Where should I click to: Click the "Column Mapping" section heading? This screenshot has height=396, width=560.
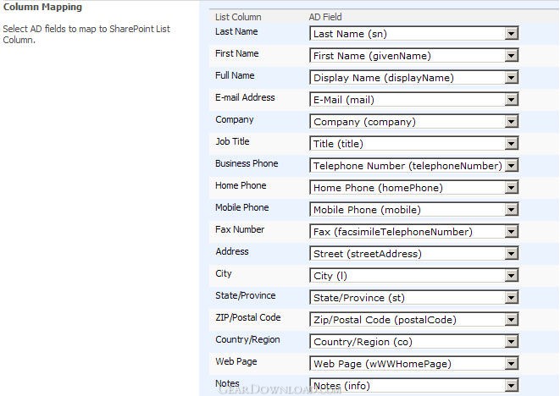tap(42, 7)
